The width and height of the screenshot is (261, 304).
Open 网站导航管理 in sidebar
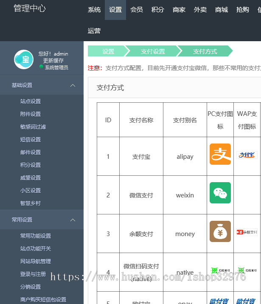36,262
